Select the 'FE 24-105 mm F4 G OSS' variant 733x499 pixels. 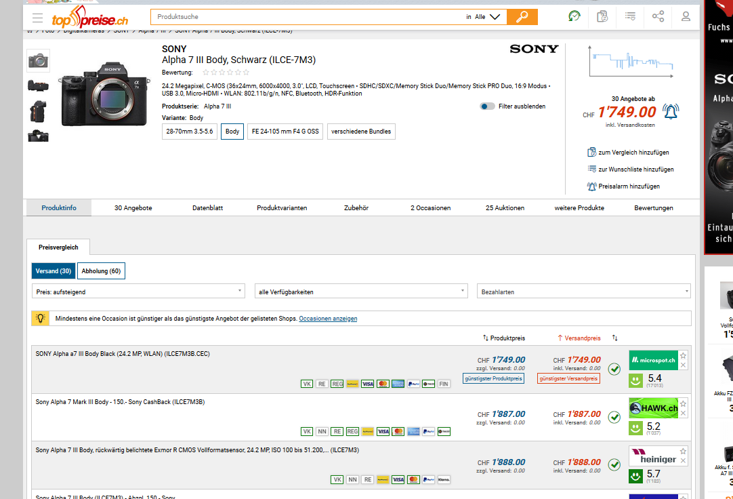pyautogui.click(x=285, y=132)
